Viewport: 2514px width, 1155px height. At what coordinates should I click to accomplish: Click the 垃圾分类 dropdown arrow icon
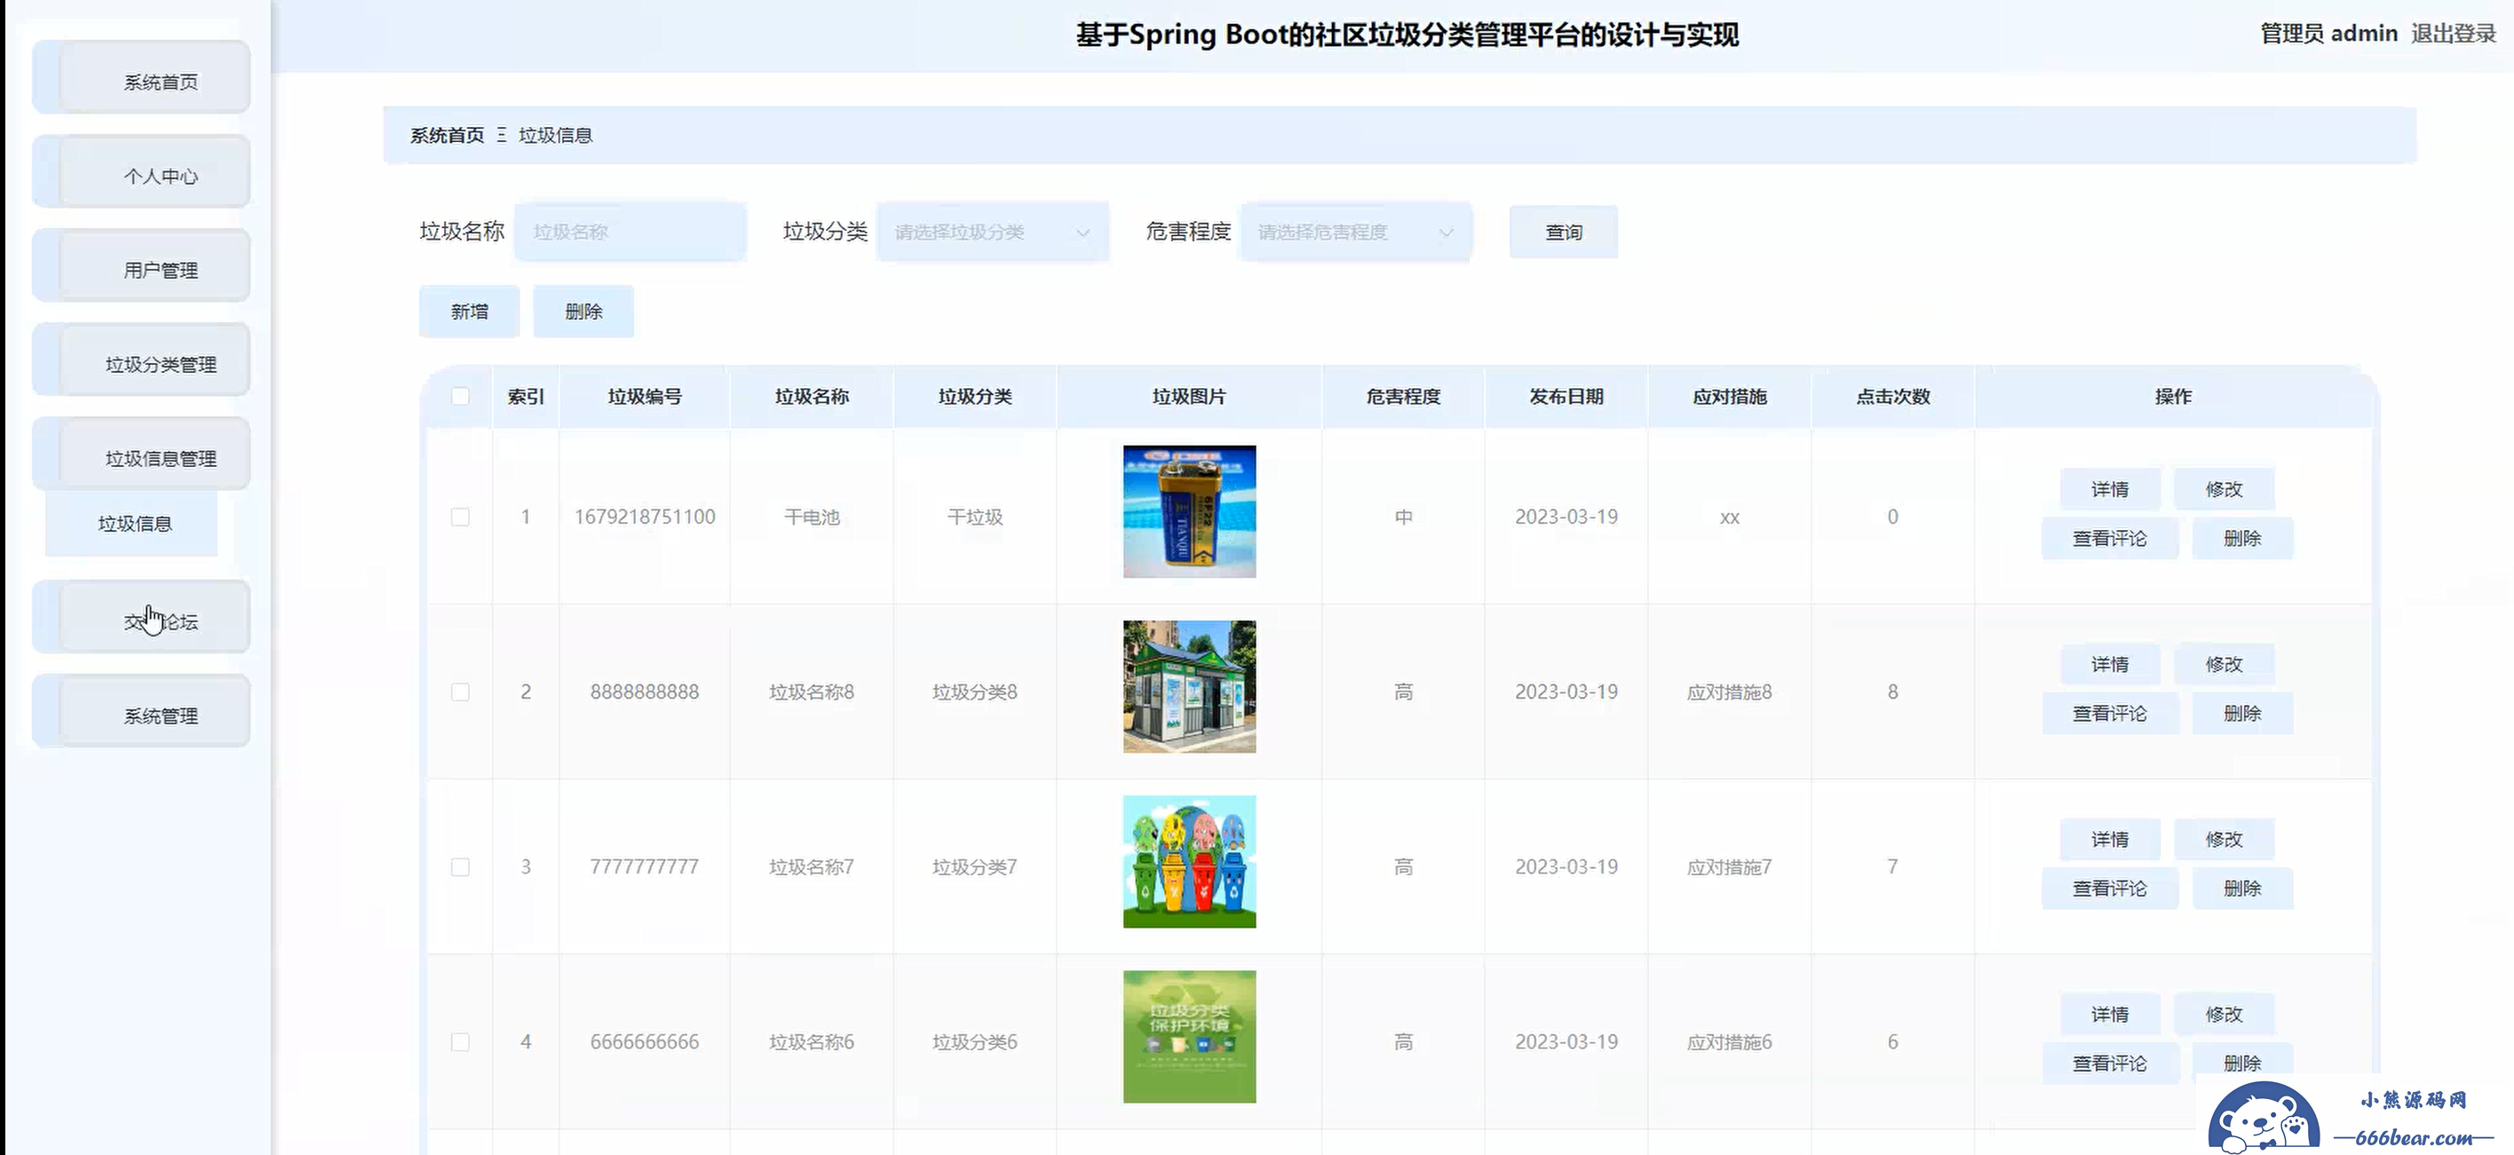click(x=1083, y=233)
